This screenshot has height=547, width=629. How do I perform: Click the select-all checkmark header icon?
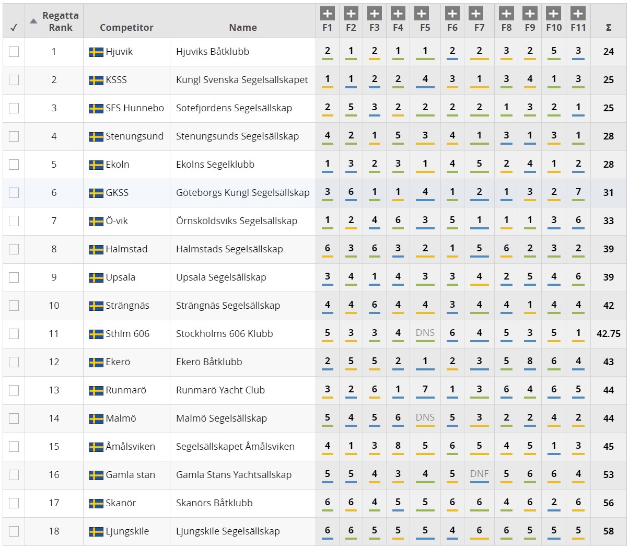click(x=14, y=28)
